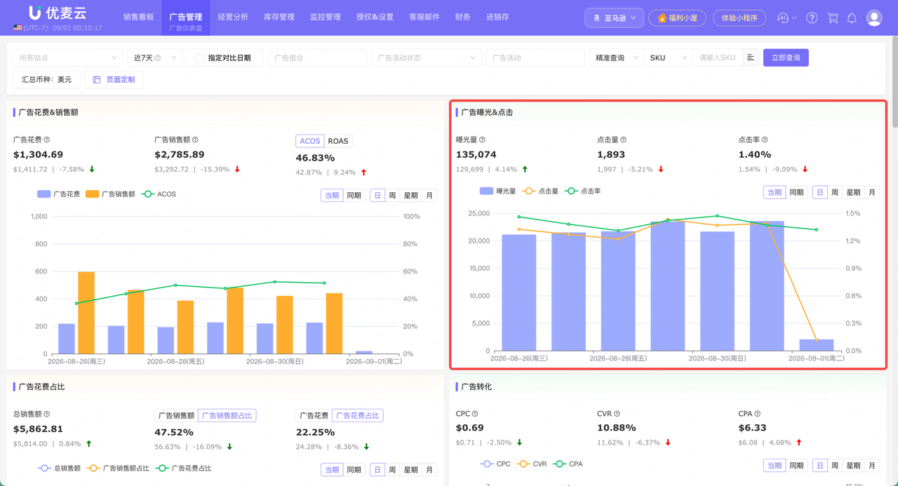Image resolution: width=898 pixels, height=486 pixels.
Task: Open the 进销存 menu
Action: (497, 17)
